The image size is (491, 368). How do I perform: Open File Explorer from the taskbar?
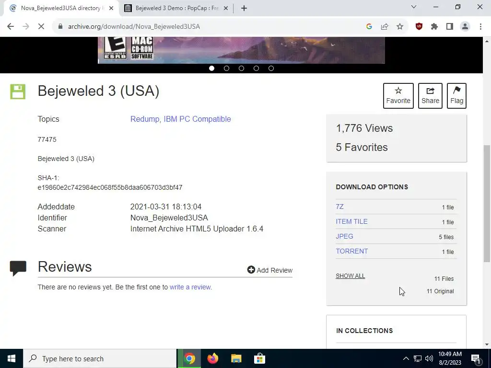(236, 358)
